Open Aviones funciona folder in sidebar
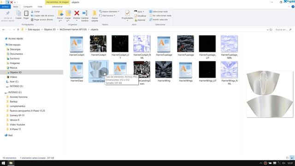 [18, 97]
